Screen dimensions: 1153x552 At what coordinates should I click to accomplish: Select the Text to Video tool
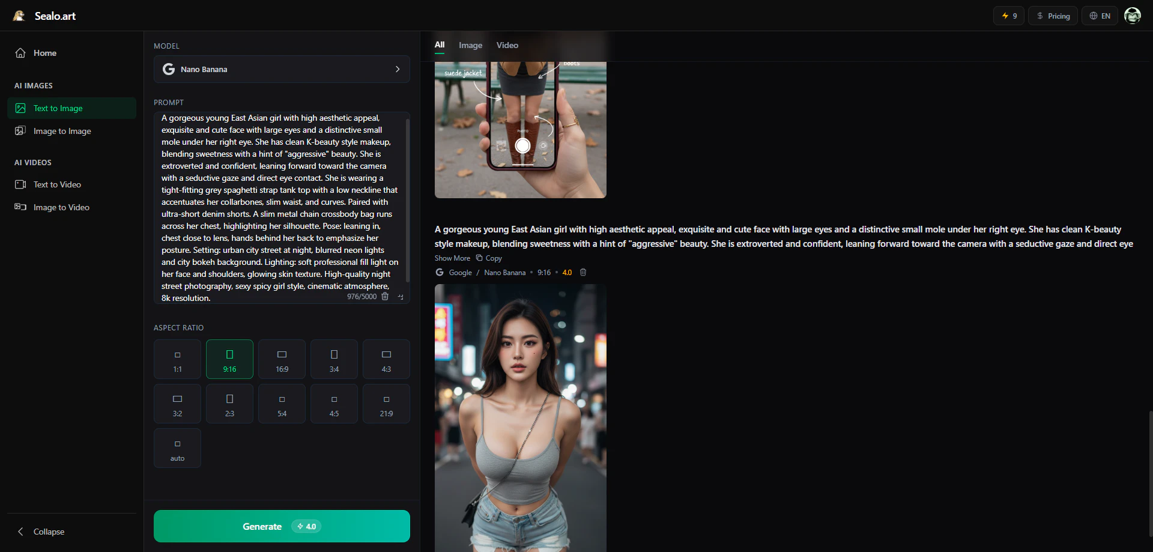pyautogui.click(x=57, y=184)
